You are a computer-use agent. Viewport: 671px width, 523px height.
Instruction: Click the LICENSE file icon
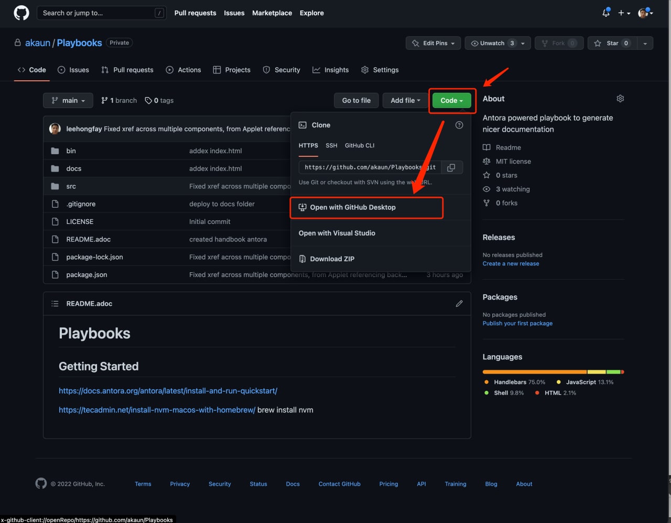click(x=55, y=221)
